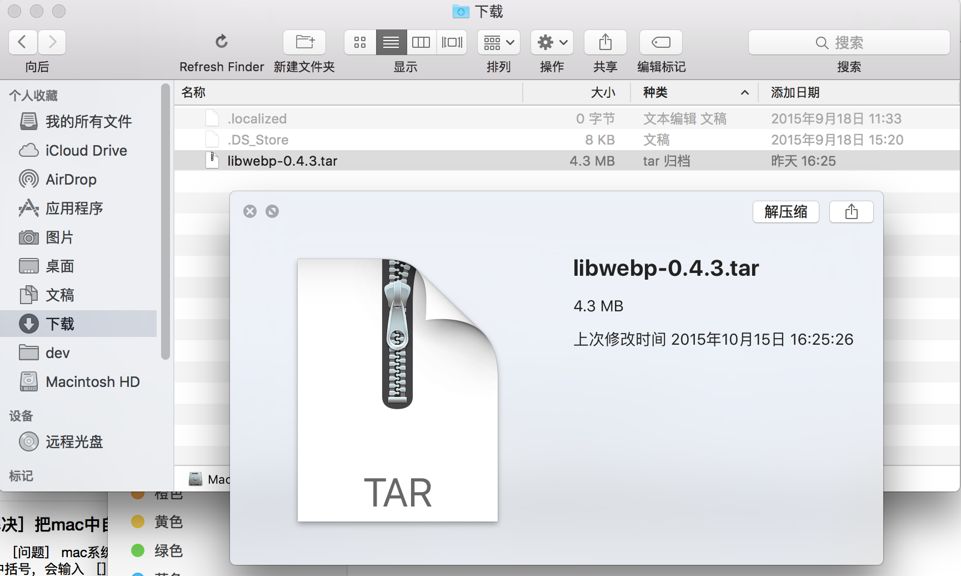The height and width of the screenshot is (576, 961).
Task: Click the share button in the preview panel
Action: coord(852,212)
